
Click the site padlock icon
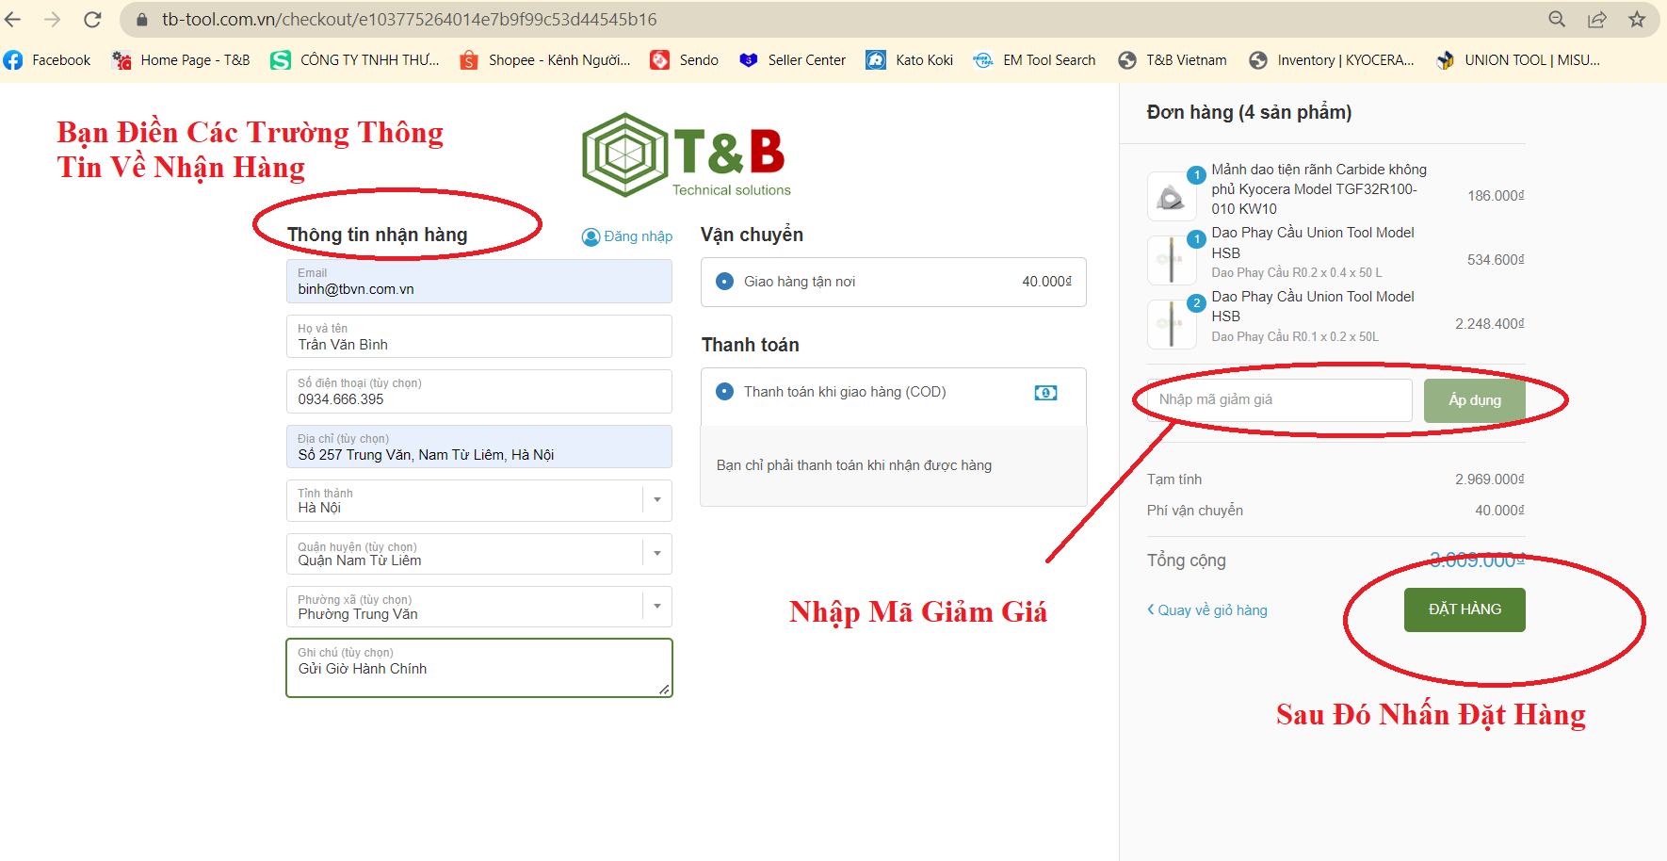pyautogui.click(x=142, y=19)
